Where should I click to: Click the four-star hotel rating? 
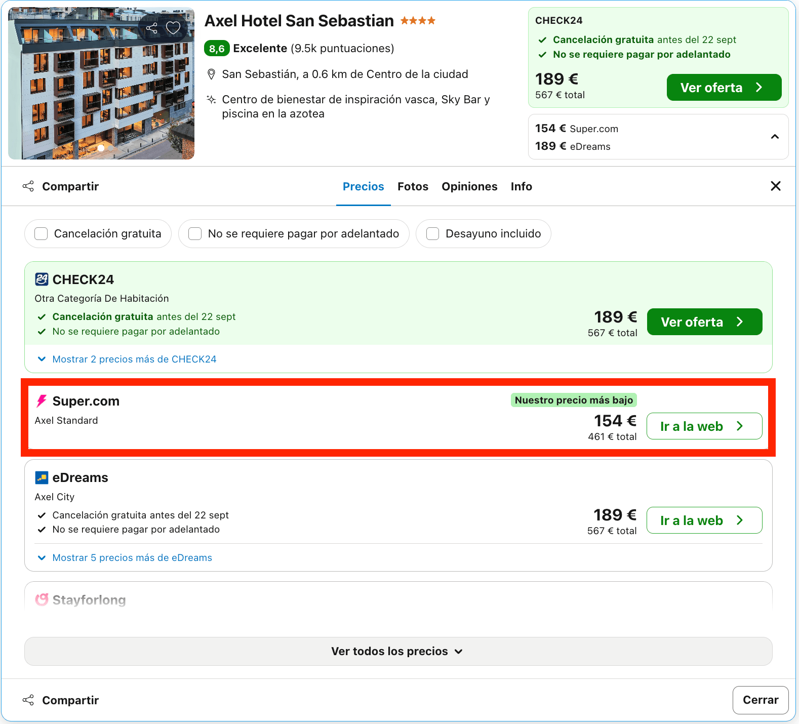[x=418, y=21]
